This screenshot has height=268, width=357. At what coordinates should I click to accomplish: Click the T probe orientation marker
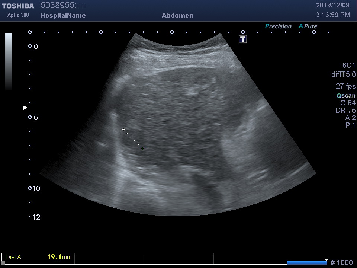point(243,39)
